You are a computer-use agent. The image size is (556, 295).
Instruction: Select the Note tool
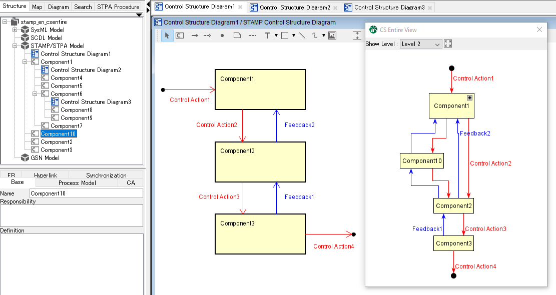237,35
